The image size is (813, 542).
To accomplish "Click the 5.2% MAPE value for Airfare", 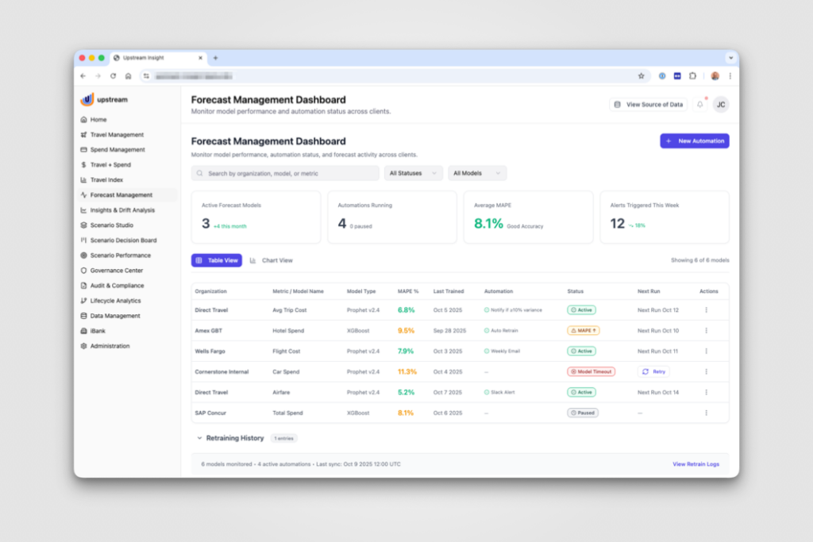I will (406, 392).
